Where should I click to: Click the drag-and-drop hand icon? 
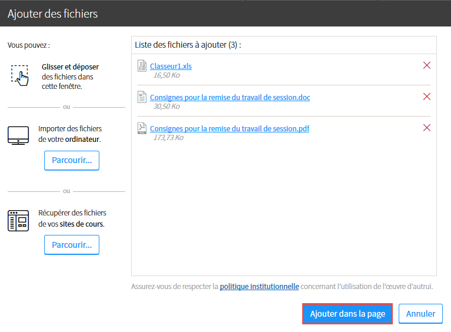(20, 75)
